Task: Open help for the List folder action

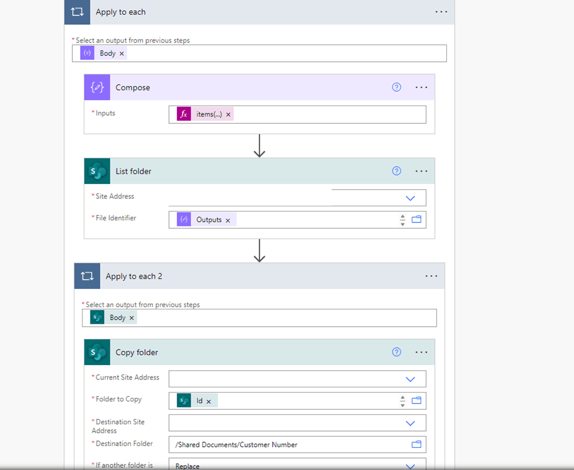Action: [x=396, y=171]
